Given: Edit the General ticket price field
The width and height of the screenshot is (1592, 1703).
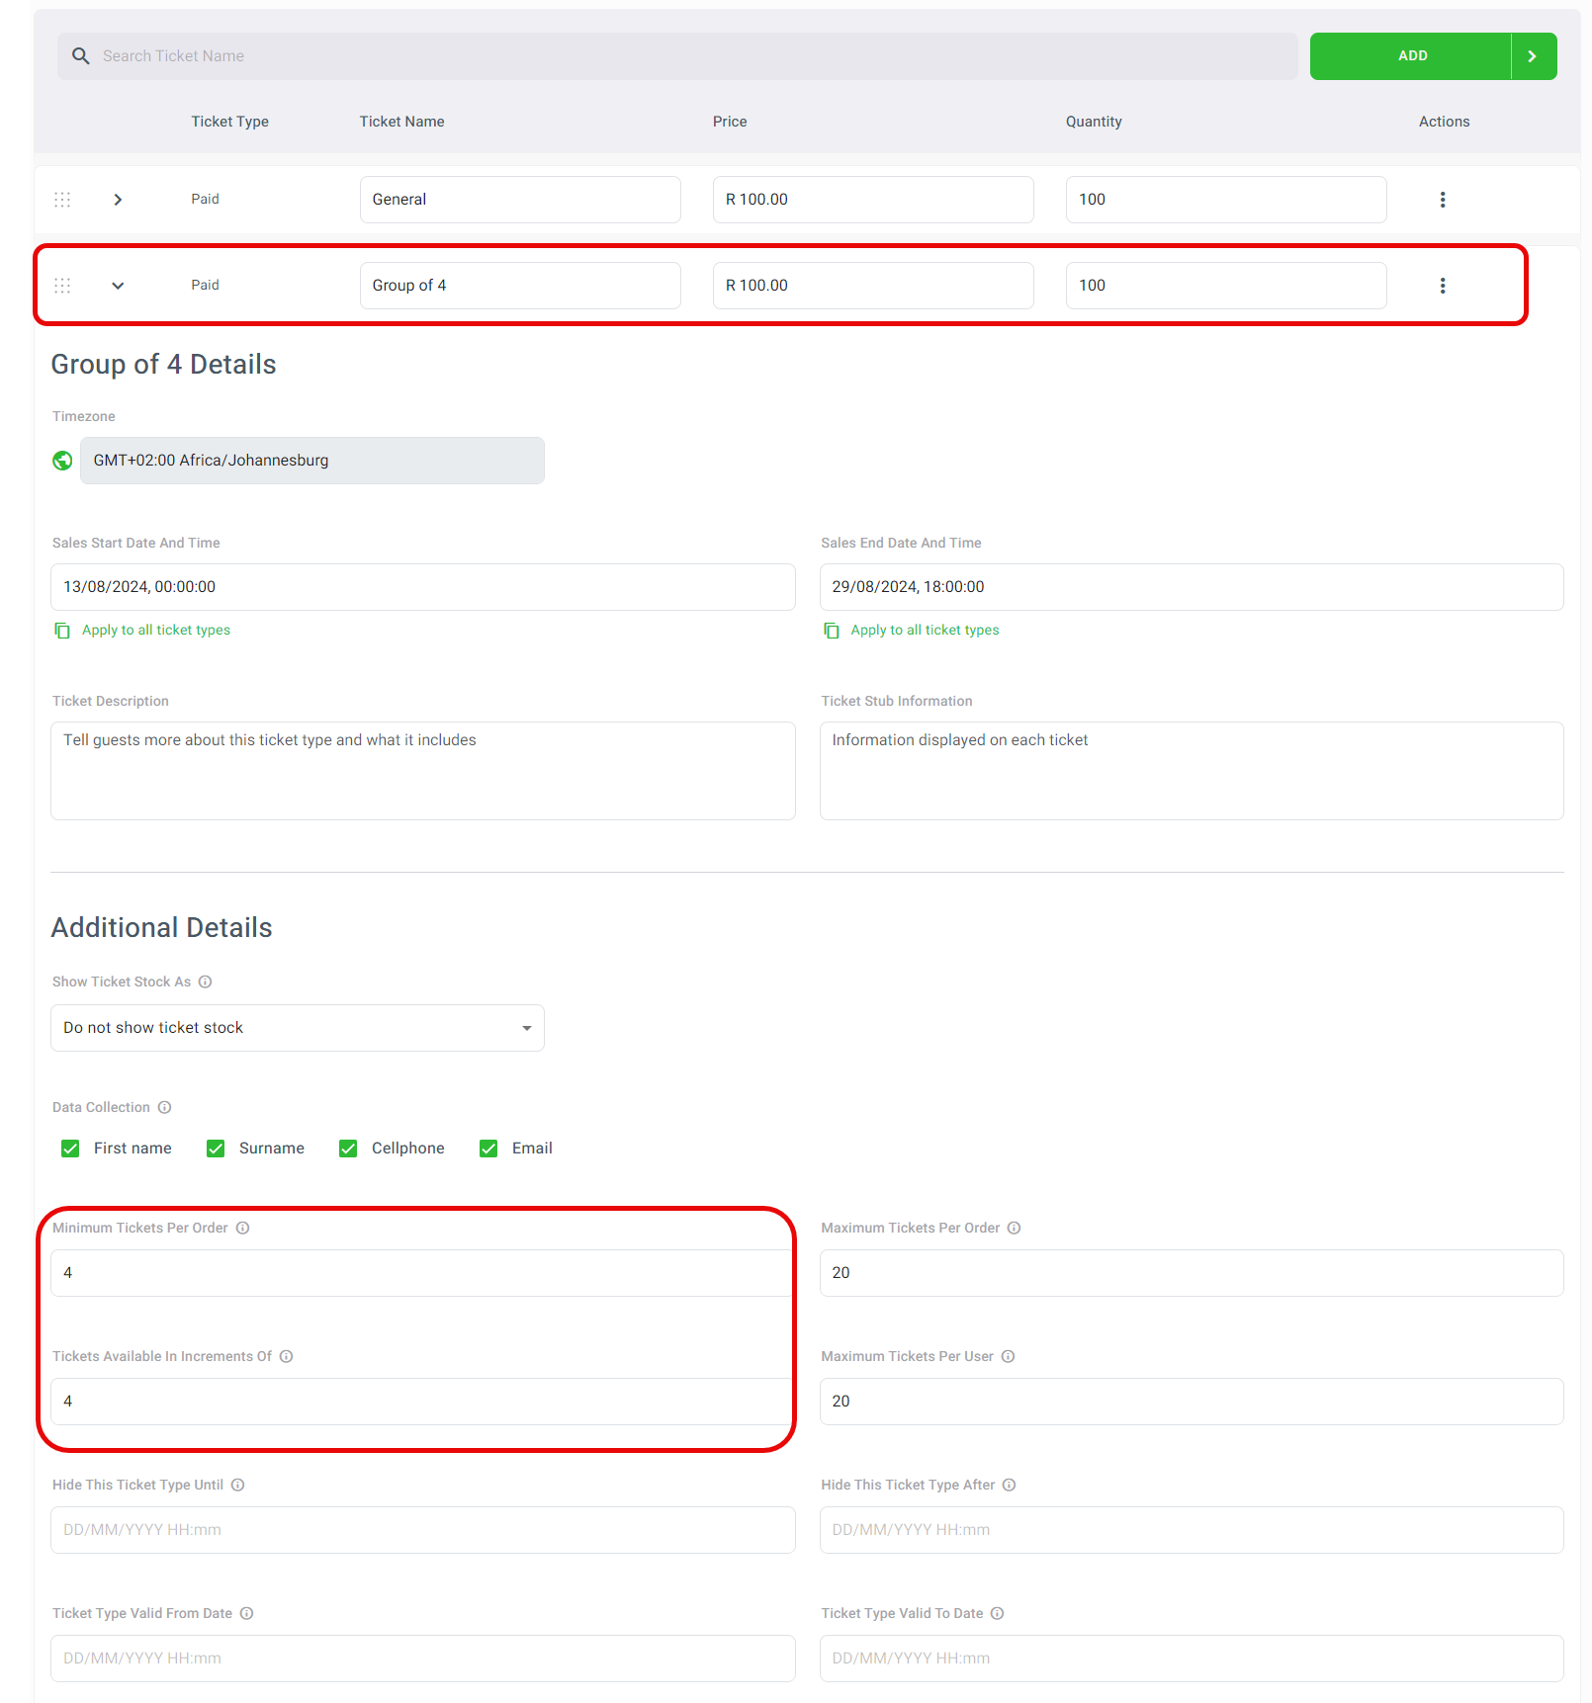Looking at the screenshot, I should 873,200.
